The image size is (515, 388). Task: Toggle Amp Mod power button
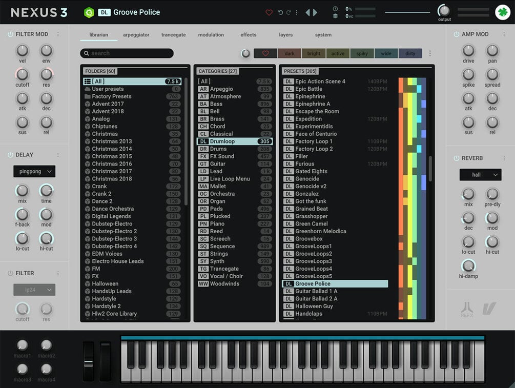pos(457,34)
